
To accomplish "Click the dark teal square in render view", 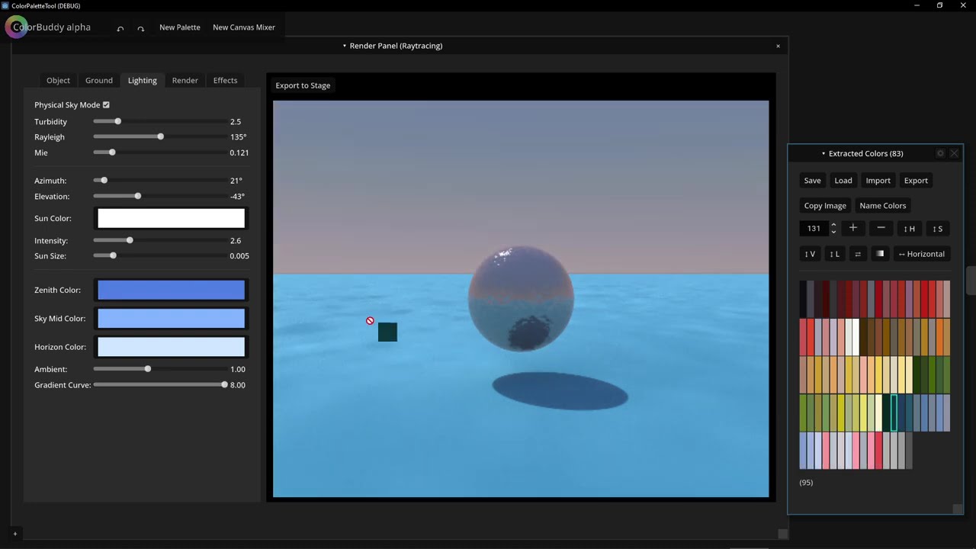I will 387,332.
